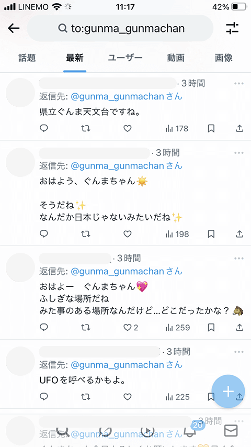The height and width of the screenshot is (447, 251).
Task: Focus the to:gunma_gunmachan search field
Action: [120, 28]
